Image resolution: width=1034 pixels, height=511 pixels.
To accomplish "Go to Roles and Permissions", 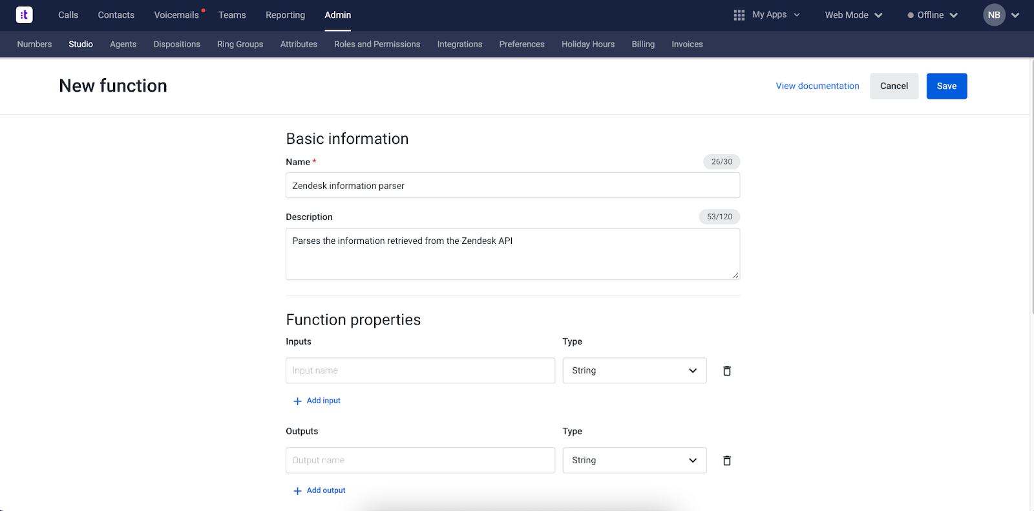I will 377,44.
